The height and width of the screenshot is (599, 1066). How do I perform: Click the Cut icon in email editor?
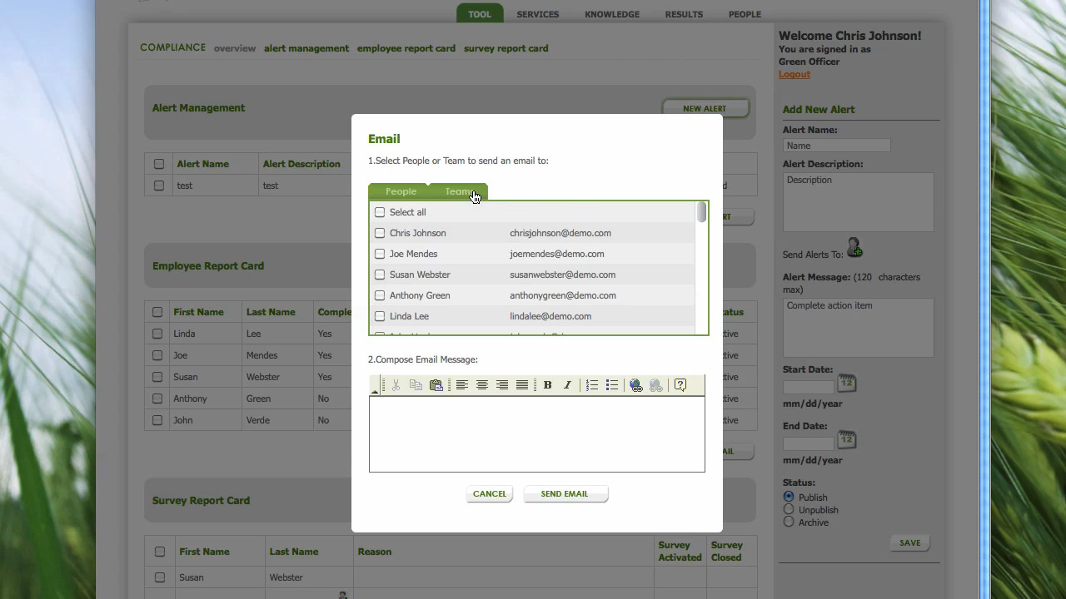[x=396, y=385]
